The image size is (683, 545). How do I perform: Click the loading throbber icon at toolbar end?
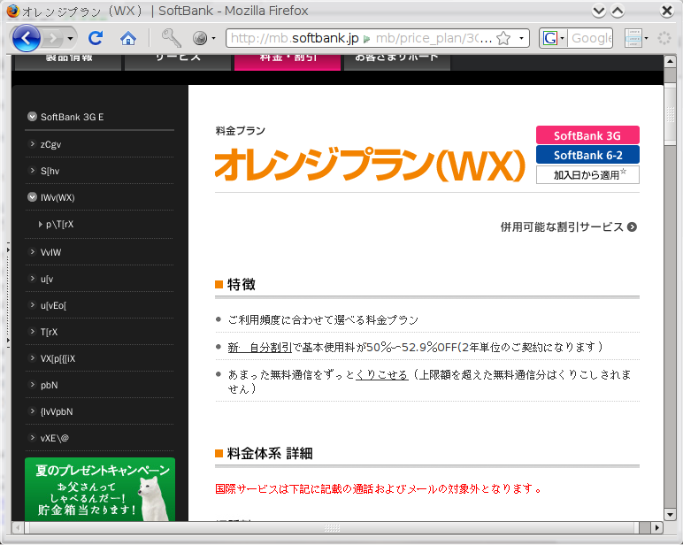click(664, 38)
